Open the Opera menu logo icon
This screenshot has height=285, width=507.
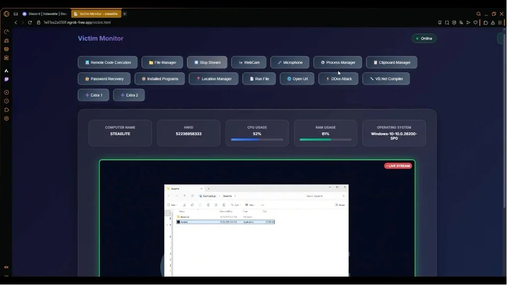(x=6, y=14)
